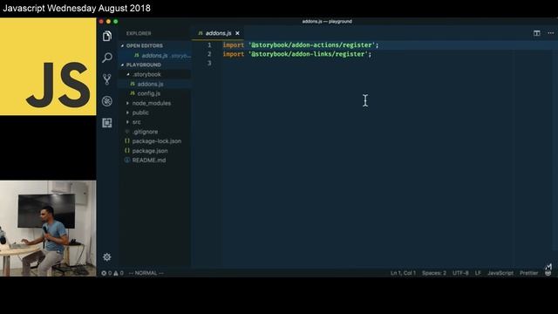This screenshot has width=558, height=314.
Task: Expand the public folder
Action: click(140, 113)
